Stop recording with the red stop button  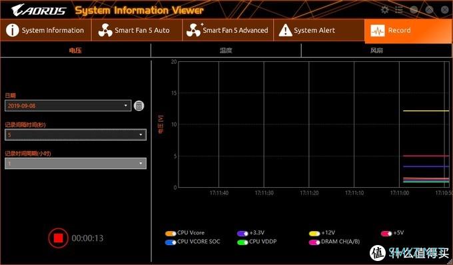coord(59,238)
